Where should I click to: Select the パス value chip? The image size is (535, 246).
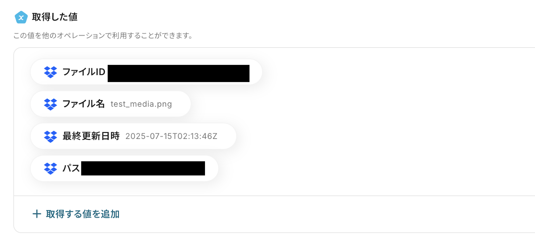click(x=124, y=168)
